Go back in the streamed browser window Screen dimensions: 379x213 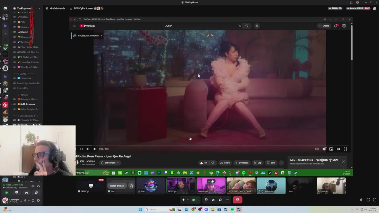[75, 19]
